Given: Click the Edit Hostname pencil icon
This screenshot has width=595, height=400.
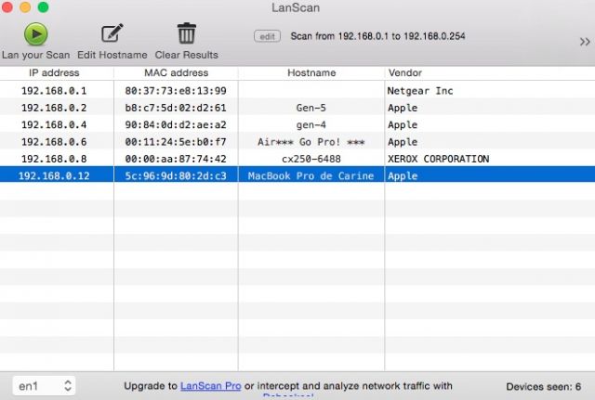Looking at the screenshot, I should [x=112, y=34].
